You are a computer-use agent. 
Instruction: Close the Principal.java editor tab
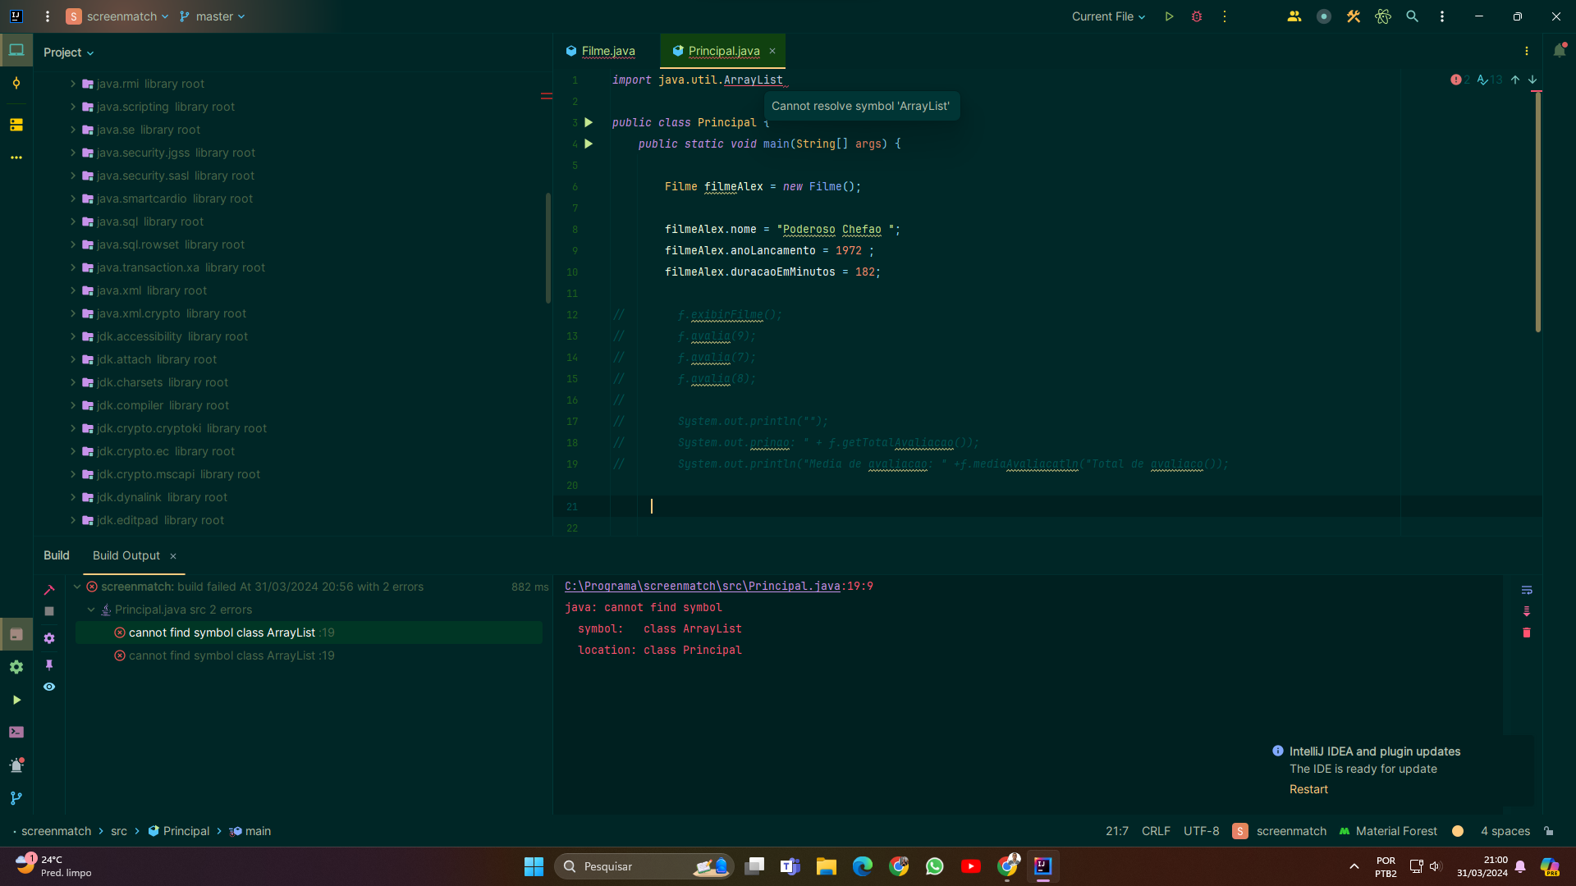coord(772,51)
